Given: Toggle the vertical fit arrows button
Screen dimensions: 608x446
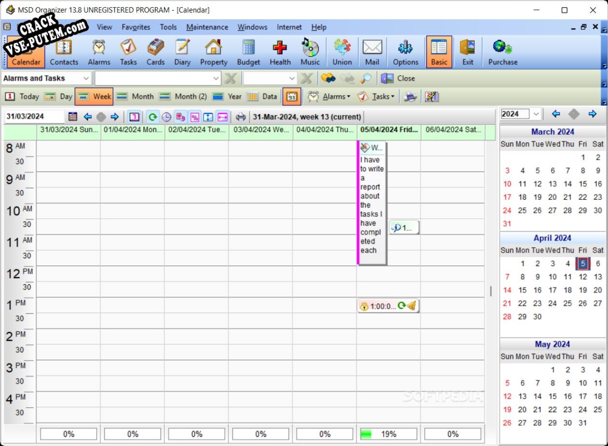Looking at the screenshot, I should (x=208, y=116).
